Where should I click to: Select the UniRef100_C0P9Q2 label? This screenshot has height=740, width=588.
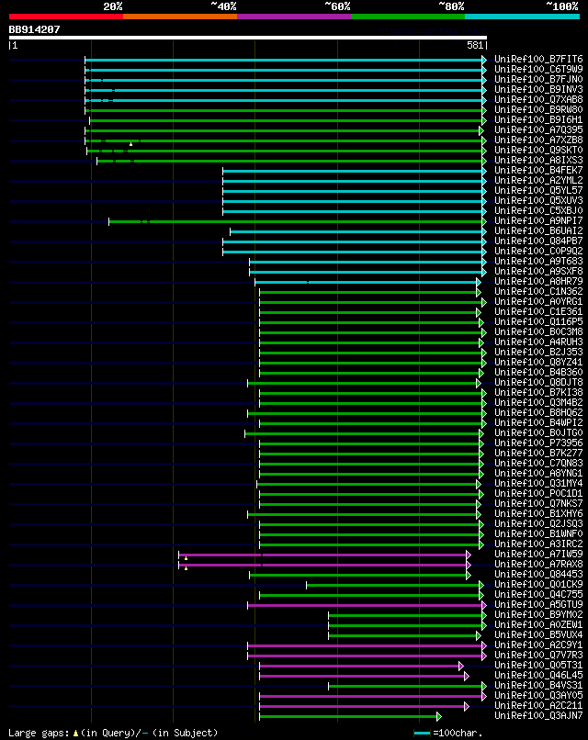pos(538,252)
